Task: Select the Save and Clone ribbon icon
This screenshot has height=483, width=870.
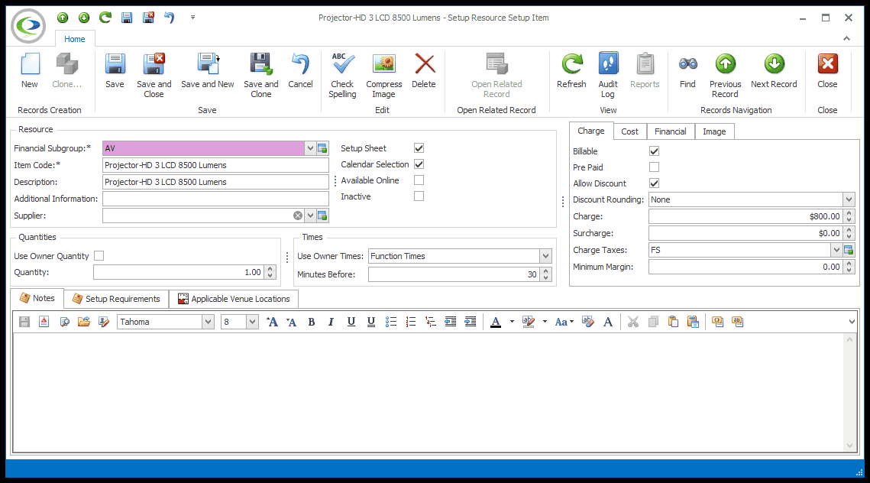Action: pos(260,64)
